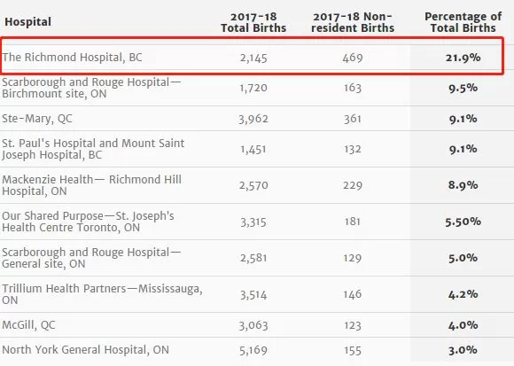Viewport: 514px width, 366px height.
Task: Click the Percentage of Total Births header
Action: [x=463, y=22]
